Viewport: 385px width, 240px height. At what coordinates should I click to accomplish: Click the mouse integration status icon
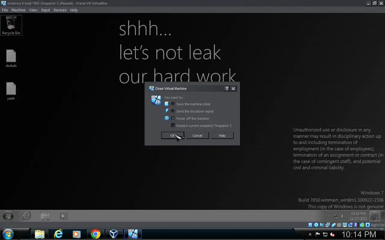[x=362, y=225]
